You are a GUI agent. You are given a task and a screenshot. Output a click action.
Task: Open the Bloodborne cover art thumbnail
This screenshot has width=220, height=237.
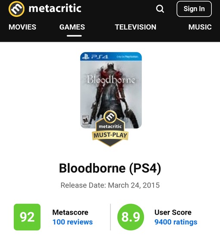coord(111,90)
